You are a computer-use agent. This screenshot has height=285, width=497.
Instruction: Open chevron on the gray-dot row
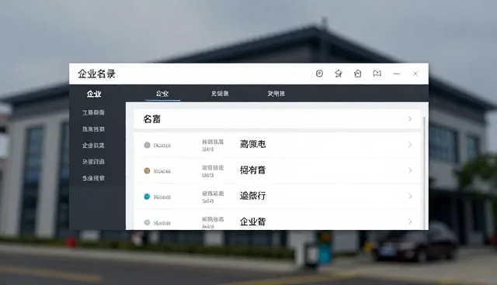tap(410, 145)
